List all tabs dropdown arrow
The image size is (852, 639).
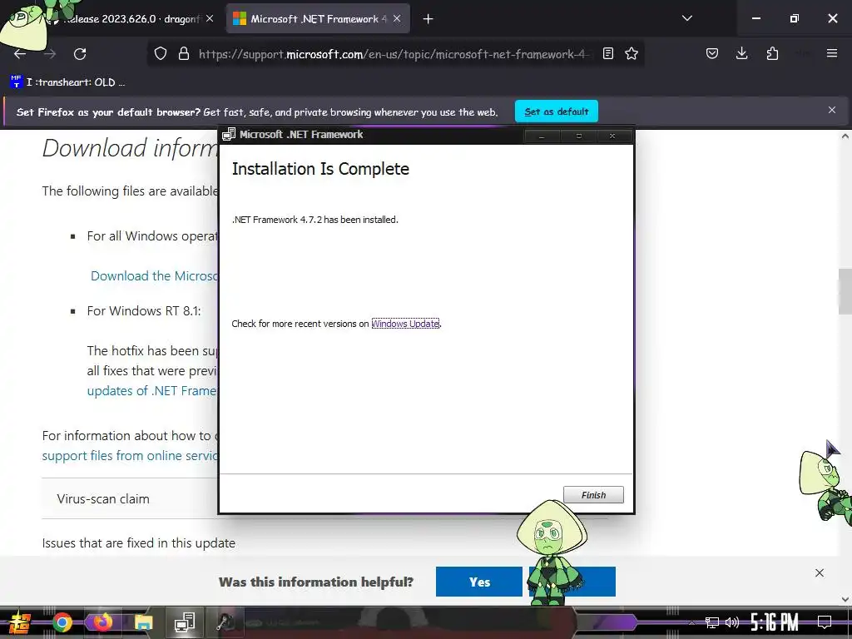pos(686,18)
